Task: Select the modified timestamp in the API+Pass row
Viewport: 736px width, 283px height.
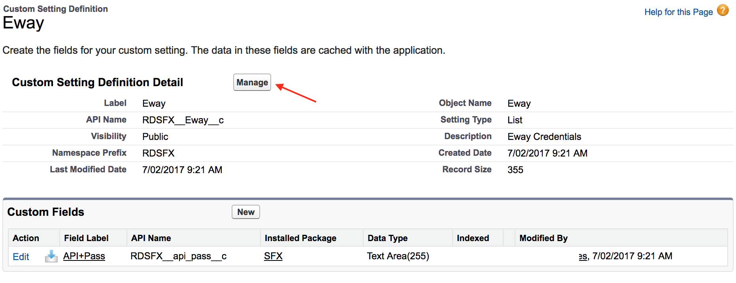Action: (632, 256)
